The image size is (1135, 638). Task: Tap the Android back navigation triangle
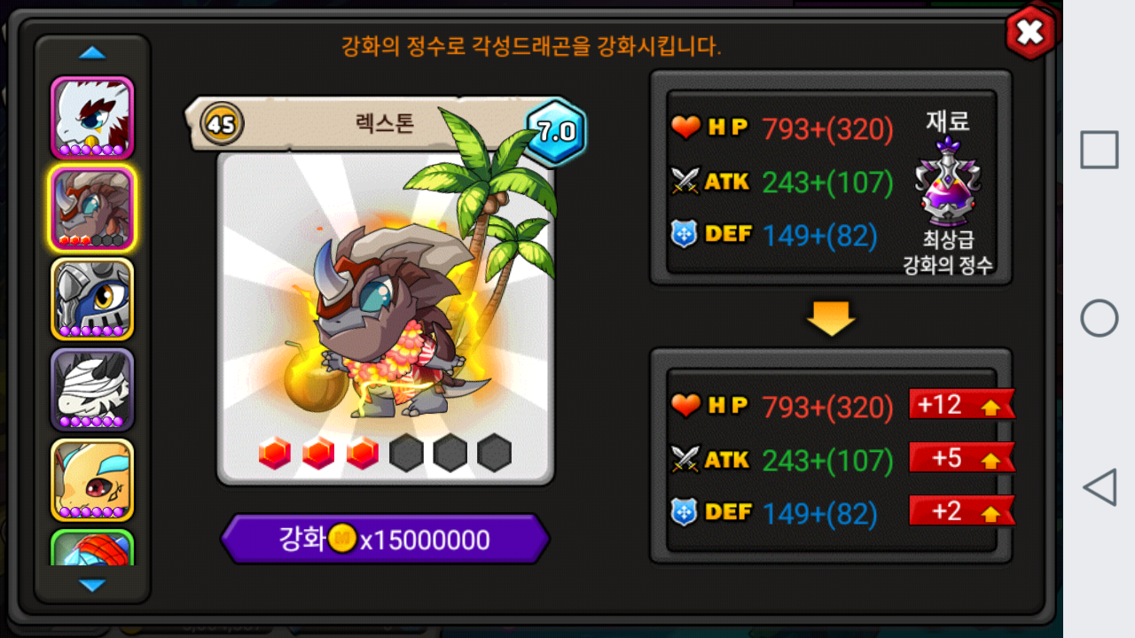tap(1100, 487)
